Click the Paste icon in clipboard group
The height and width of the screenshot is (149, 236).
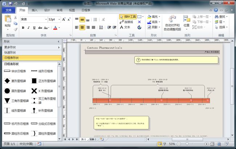point(8,19)
